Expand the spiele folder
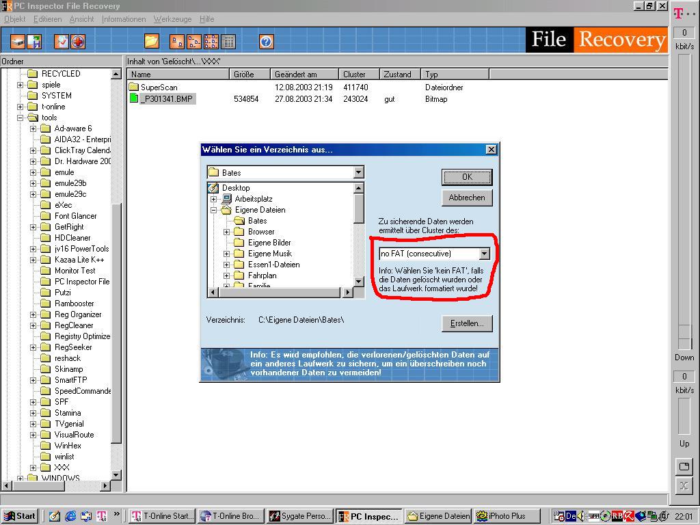 click(20, 85)
